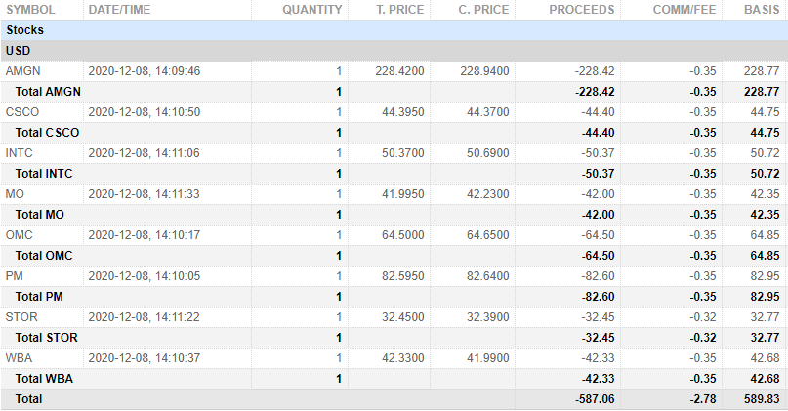The image size is (788, 411).
Task: Click the WBA trade proceeds -42.33
Action: [x=598, y=358]
